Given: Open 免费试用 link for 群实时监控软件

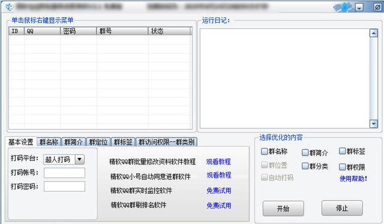Looking at the screenshot, I should [x=219, y=190].
